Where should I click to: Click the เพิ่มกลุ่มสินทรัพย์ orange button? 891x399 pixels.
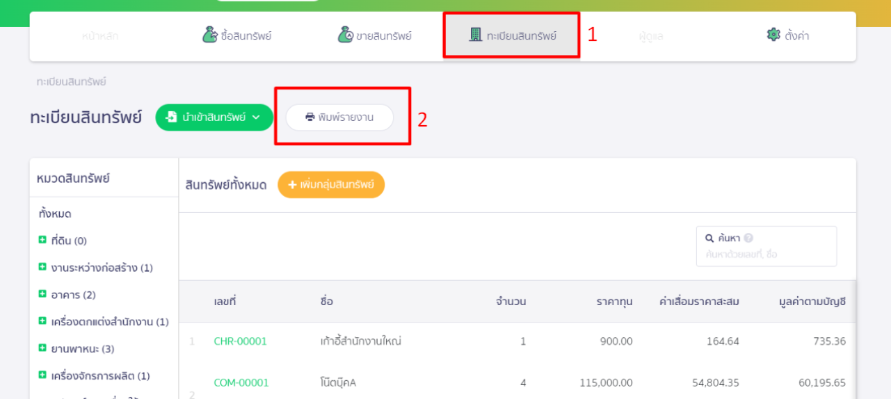coord(331,185)
